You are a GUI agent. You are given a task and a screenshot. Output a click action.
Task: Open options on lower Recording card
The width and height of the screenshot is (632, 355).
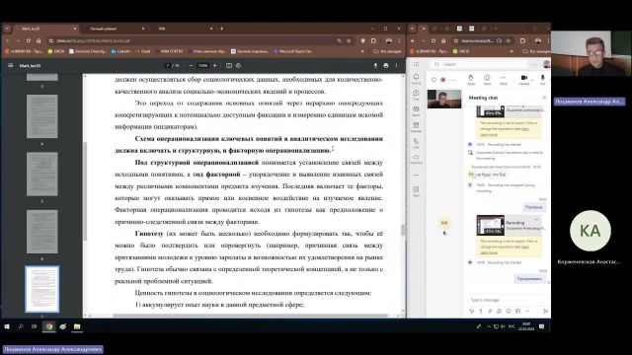(x=537, y=219)
